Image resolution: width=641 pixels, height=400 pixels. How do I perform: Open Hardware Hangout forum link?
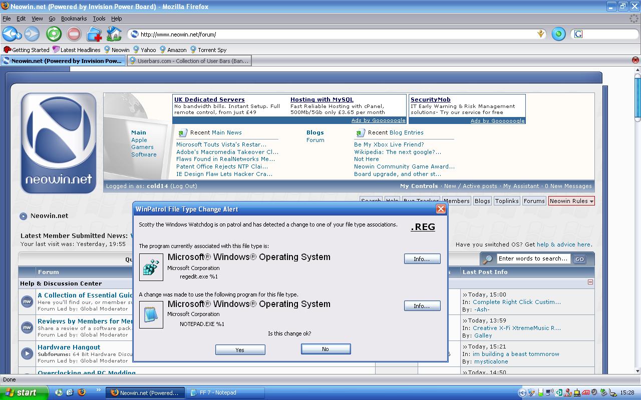(69, 347)
